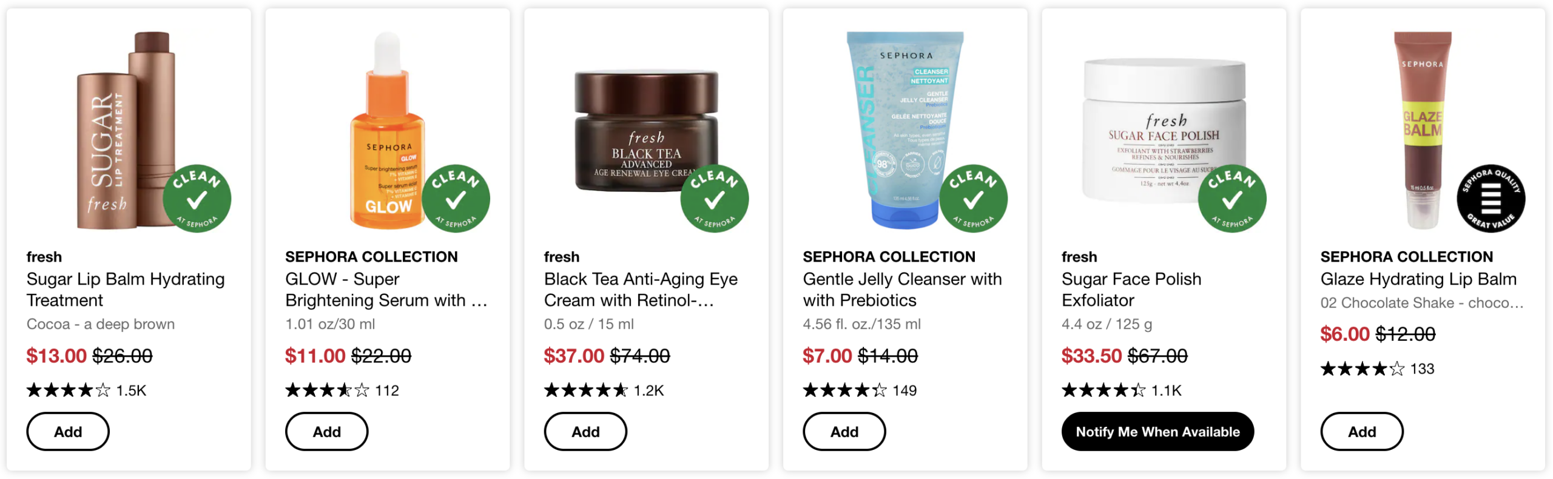Add Sugar Lip Balm Hydrating Treatment to basket
The height and width of the screenshot is (479, 1553).
click(x=68, y=431)
